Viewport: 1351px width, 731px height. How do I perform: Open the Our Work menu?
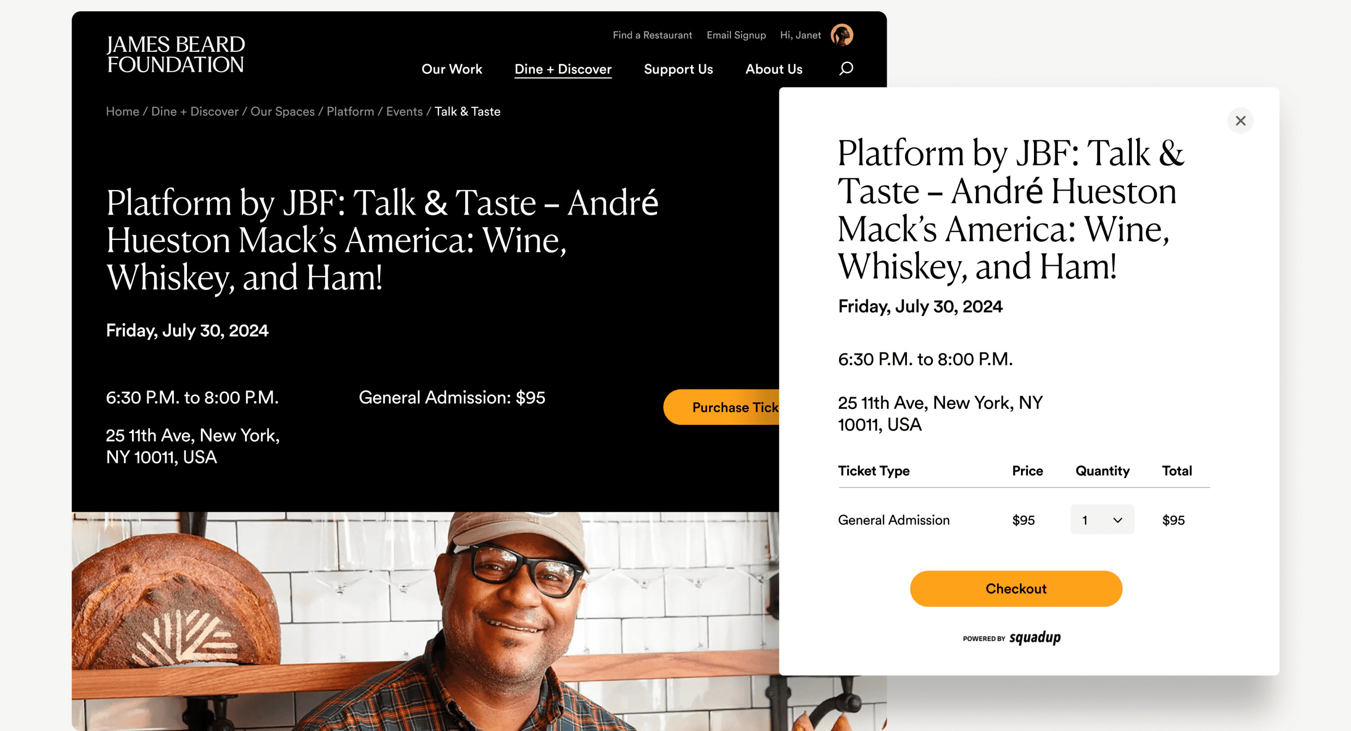[452, 69]
